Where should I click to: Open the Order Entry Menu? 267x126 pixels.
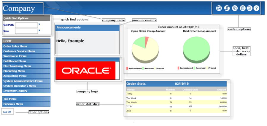[26, 46]
